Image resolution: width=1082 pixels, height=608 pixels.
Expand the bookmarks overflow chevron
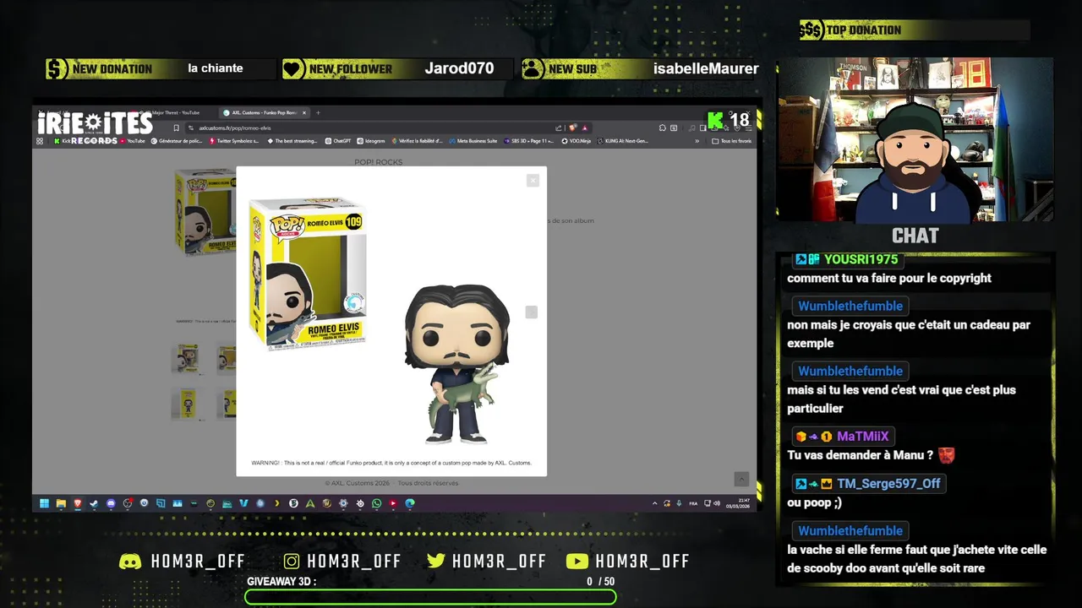point(697,141)
